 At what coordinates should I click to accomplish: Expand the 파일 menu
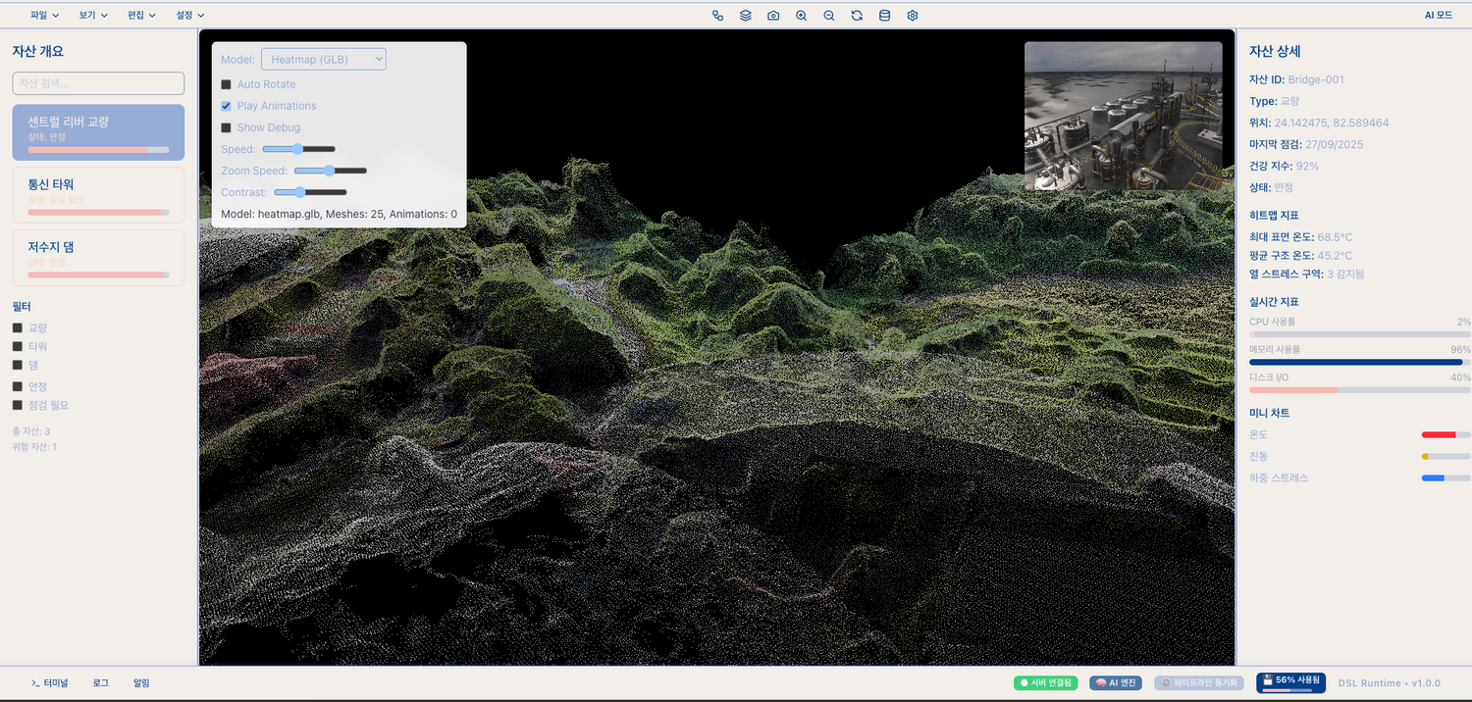pyautogui.click(x=45, y=16)
